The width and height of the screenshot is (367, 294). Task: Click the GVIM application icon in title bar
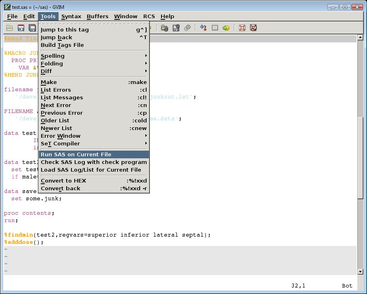(x=7, y=7)
